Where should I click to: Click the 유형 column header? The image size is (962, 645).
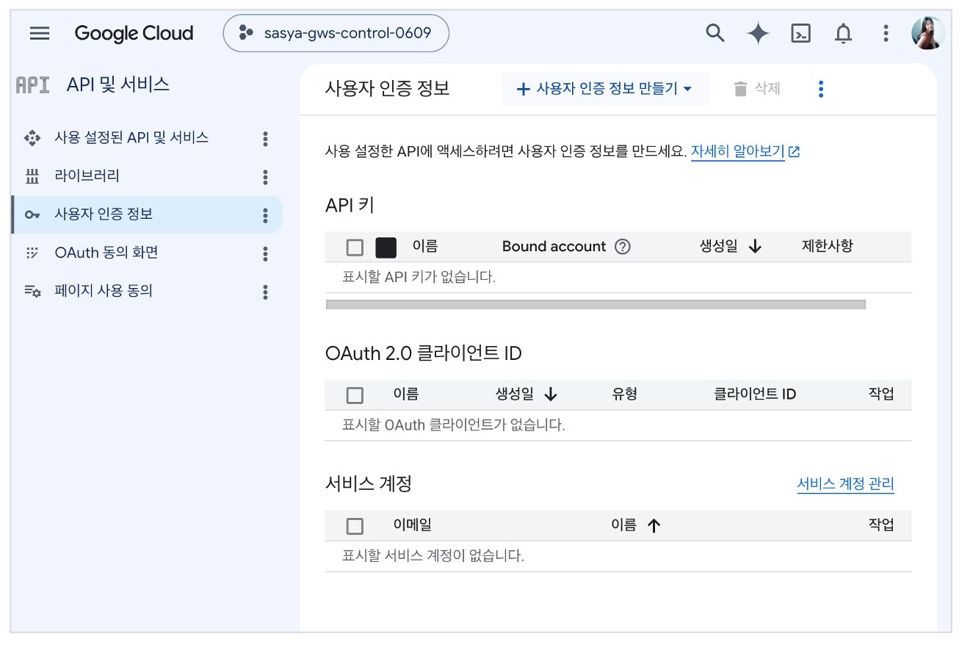625,394
